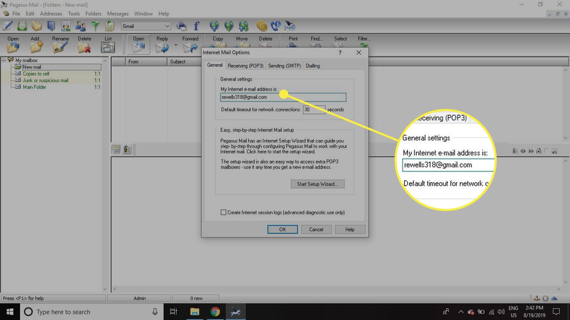Open the Gmail identity dropdown

pyautogui.click(x=146, y=26)
